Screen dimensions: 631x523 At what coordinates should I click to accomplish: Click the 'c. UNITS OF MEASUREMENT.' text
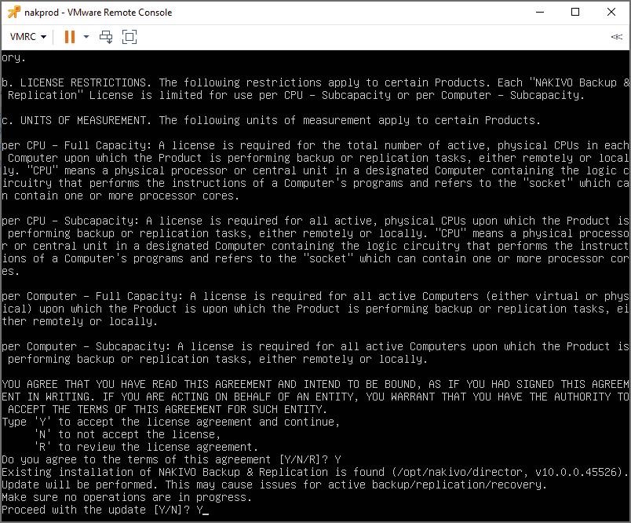(76, 120)
